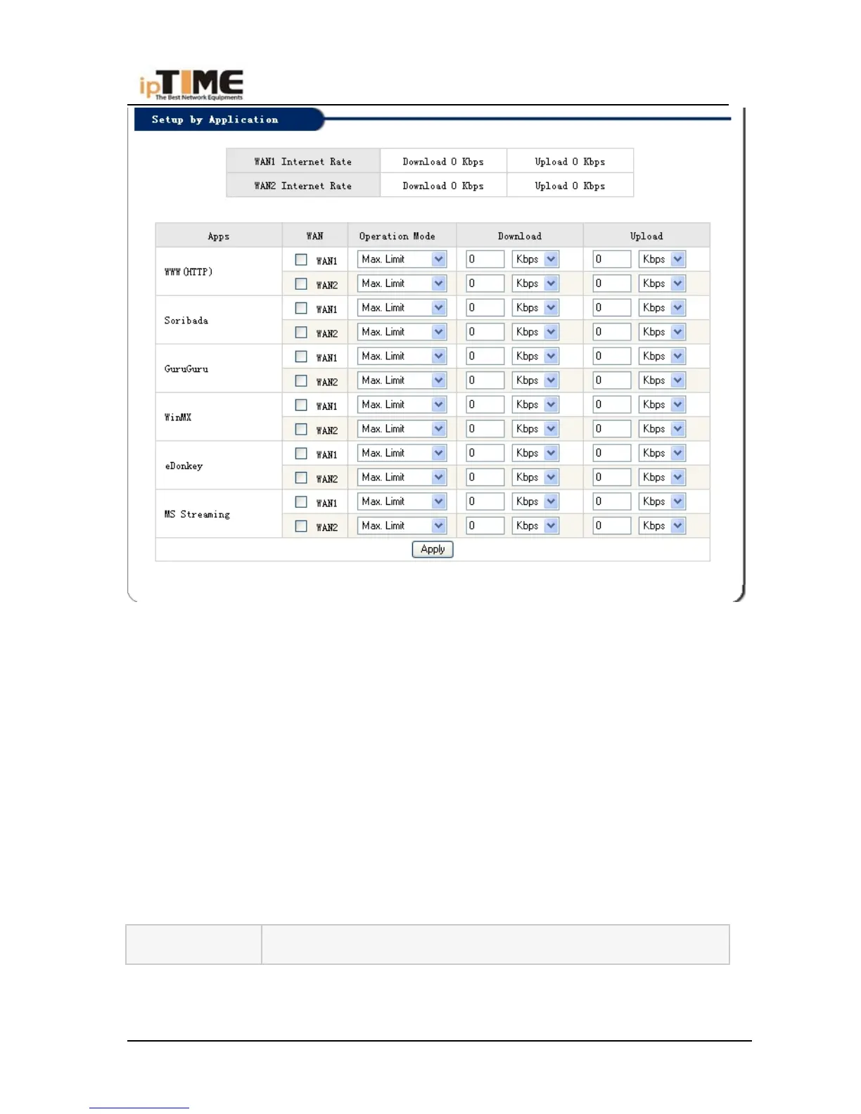Open upload Kbps unit dropdown for MS Streaming WAN2

(662, 526)
